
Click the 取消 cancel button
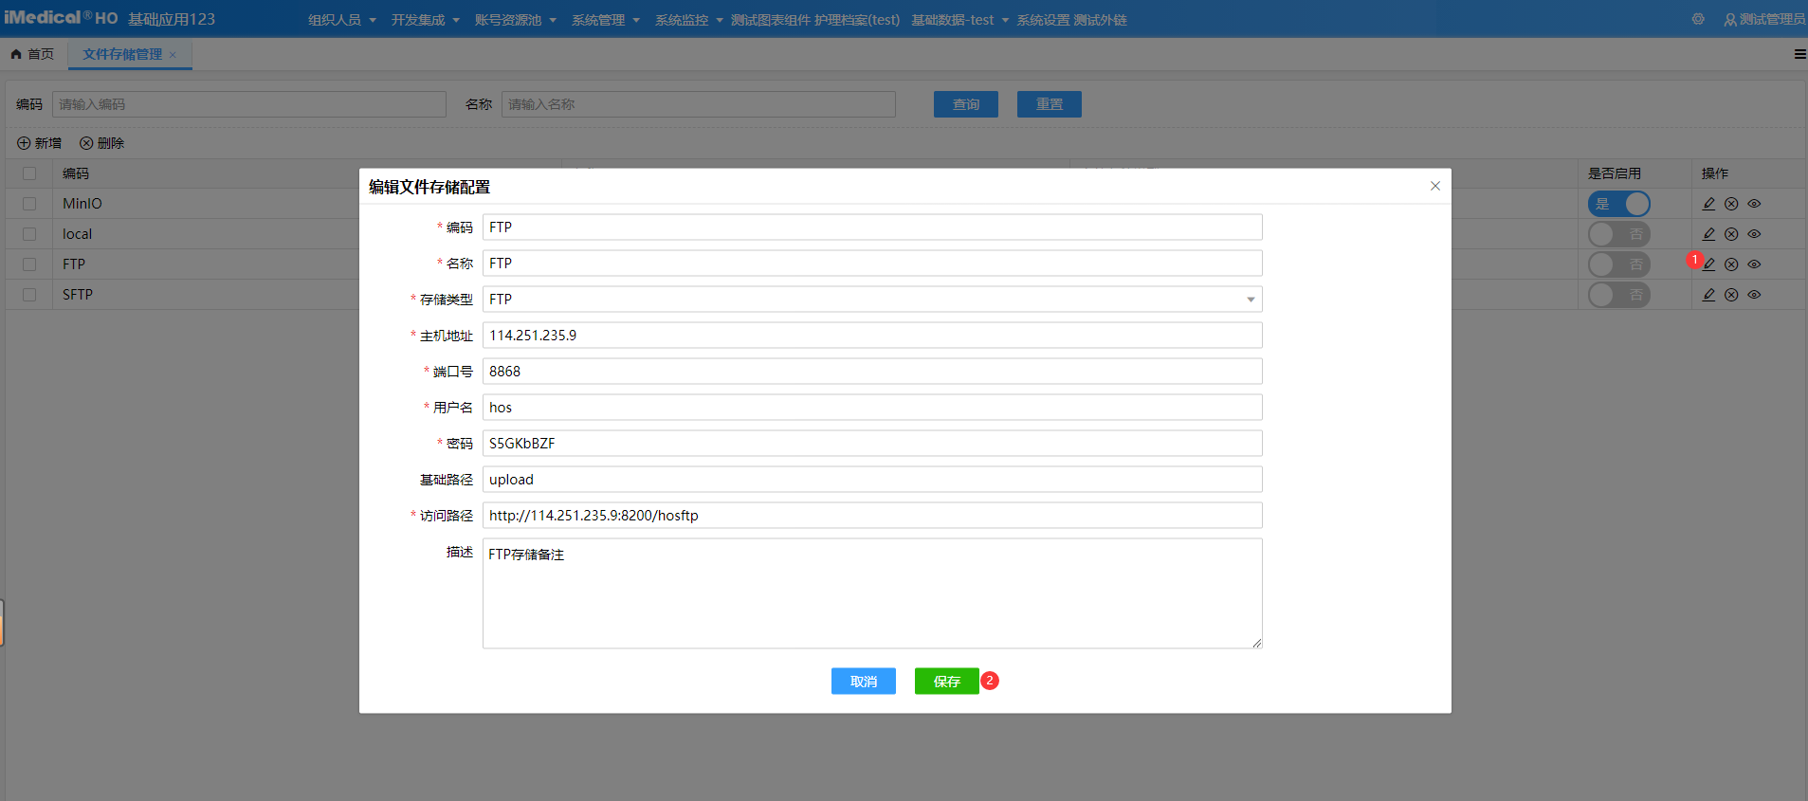coord(864,682)
